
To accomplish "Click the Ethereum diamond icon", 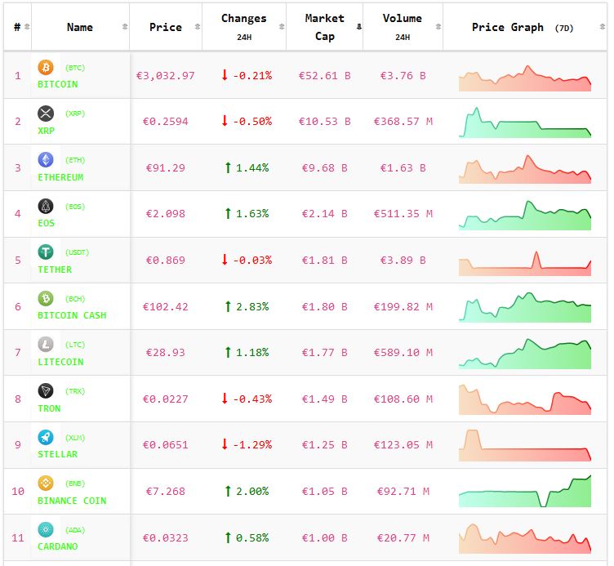I will (46, 160).
